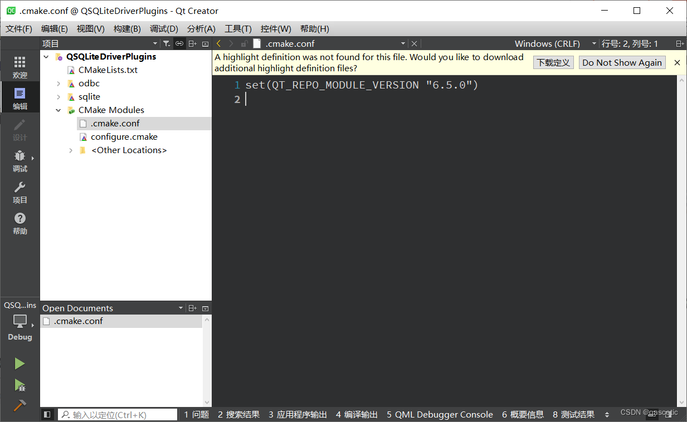Image resolution: width=687 pixels, height=422 pixels.
Task: Click the 下载定义 button
Action: [x=553, y=62]
